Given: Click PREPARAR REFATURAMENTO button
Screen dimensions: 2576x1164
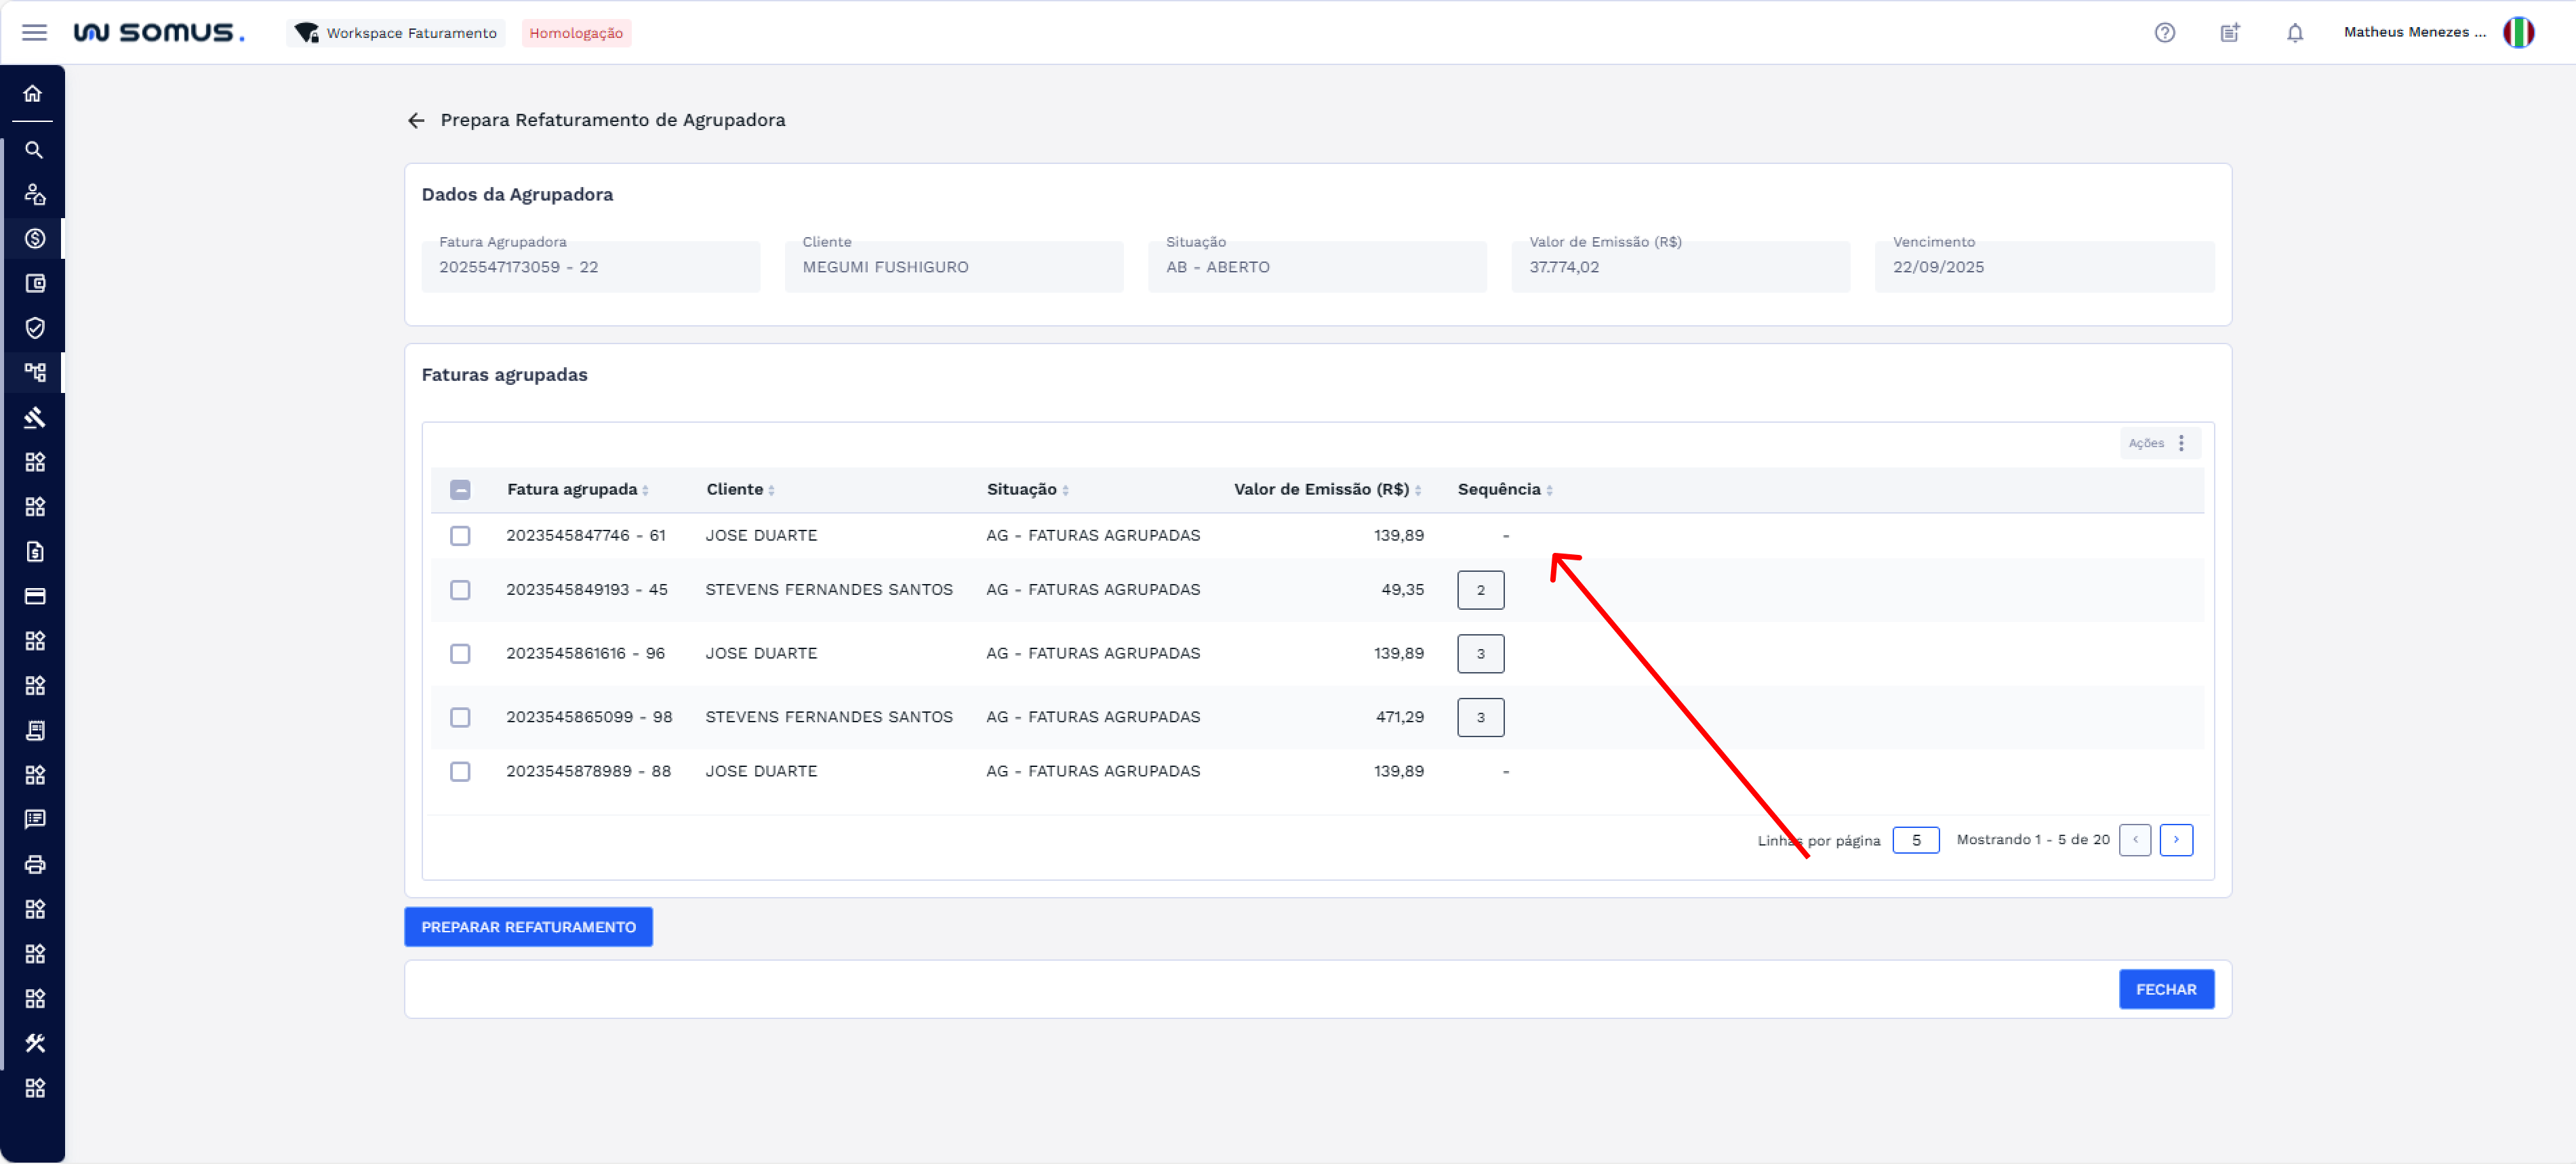Looking at the screenshot, I should click(528, 926).
